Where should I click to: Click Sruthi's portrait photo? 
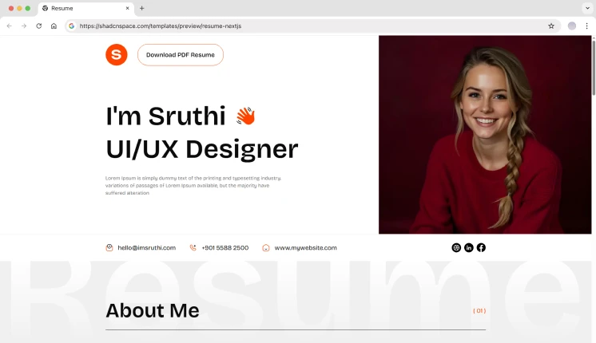point(485,135)
